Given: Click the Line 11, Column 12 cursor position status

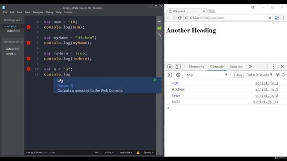Looking at the screenshot, I should point(35,153).
